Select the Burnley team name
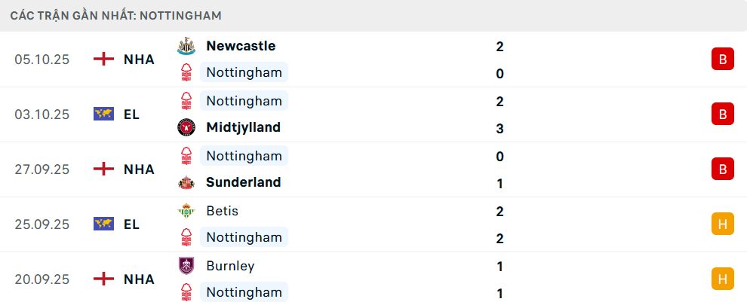Screen dimensions: 747x305 click(x=230, y=266)
